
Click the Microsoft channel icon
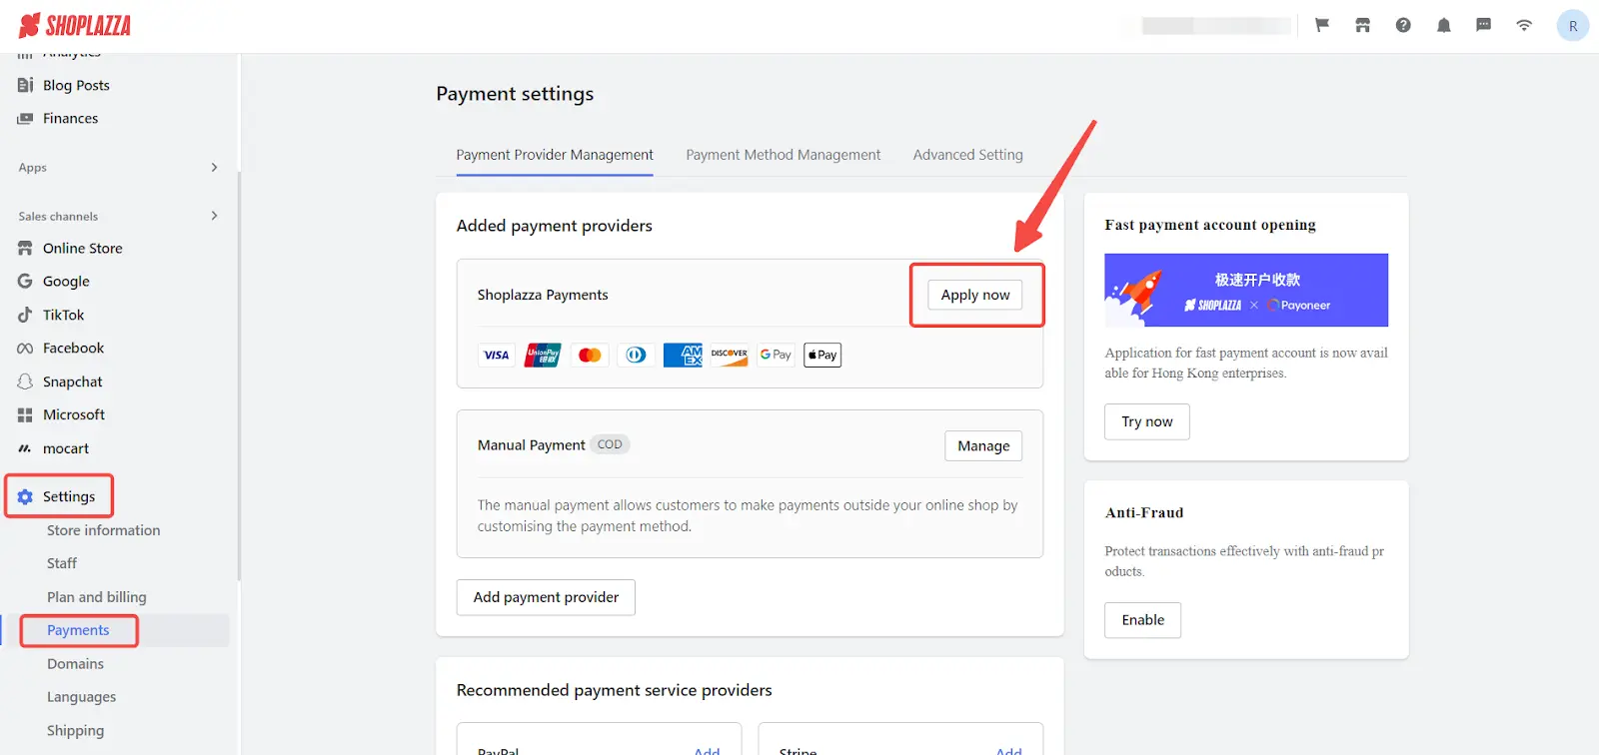click(25, 414)
